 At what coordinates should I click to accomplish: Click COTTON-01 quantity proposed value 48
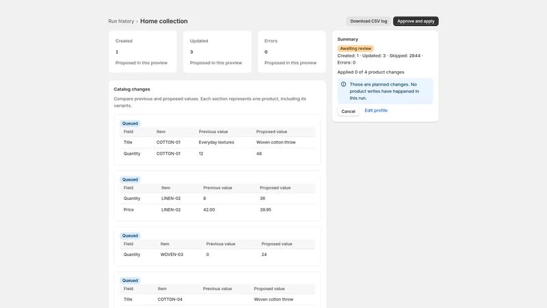259,153
